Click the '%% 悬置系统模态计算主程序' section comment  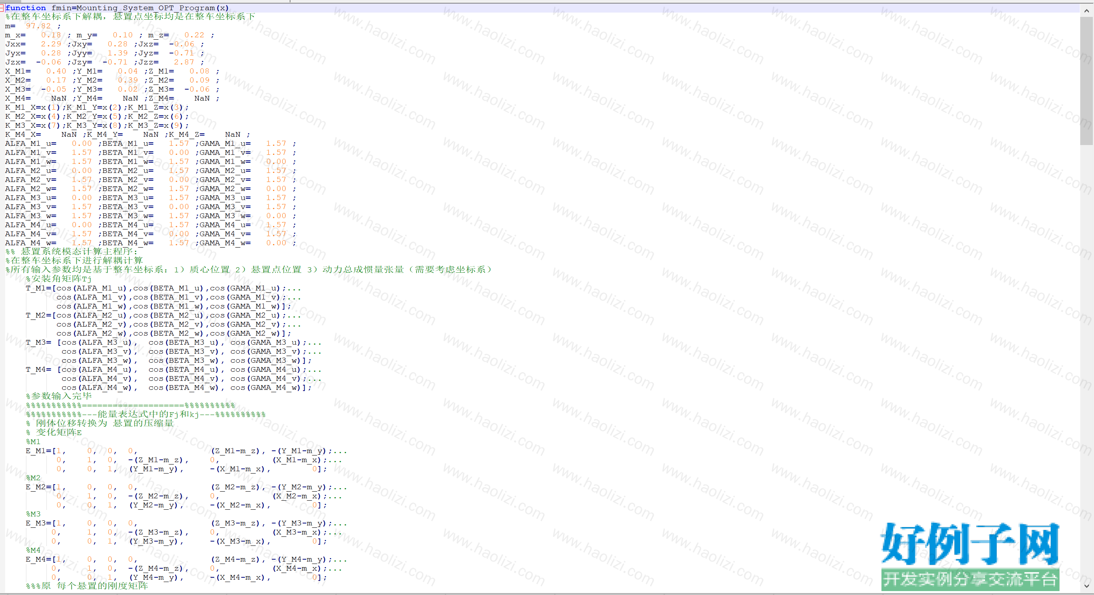[x=71, y=252]
